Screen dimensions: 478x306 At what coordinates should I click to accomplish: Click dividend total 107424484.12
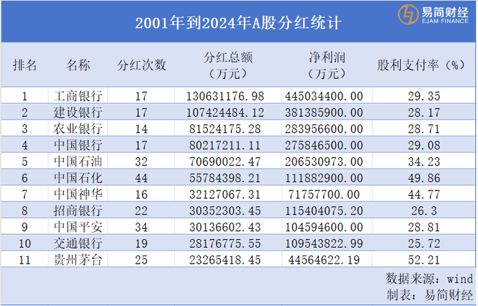[x=225, y=113]
